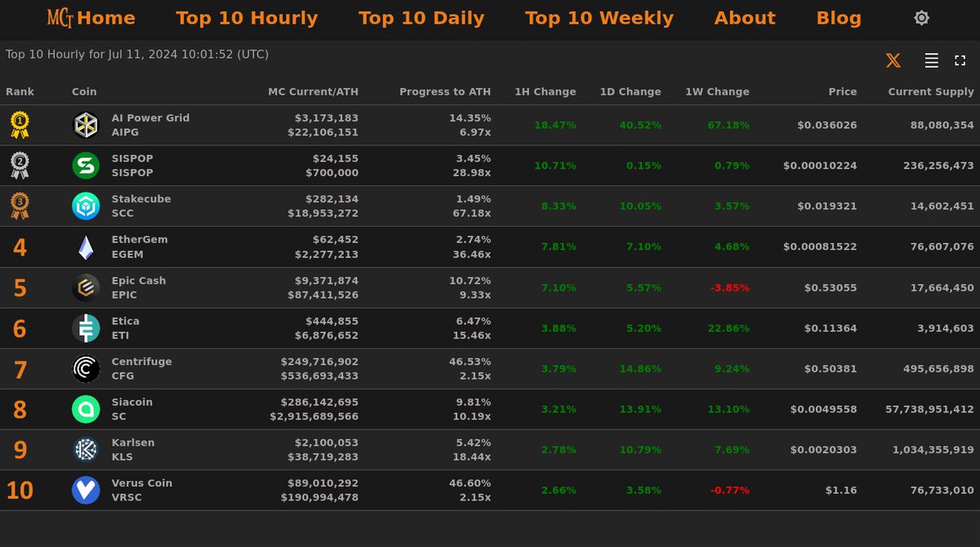Click the $1.16 price value
Viewport: 980px width, 547px height.
point(842,491)
